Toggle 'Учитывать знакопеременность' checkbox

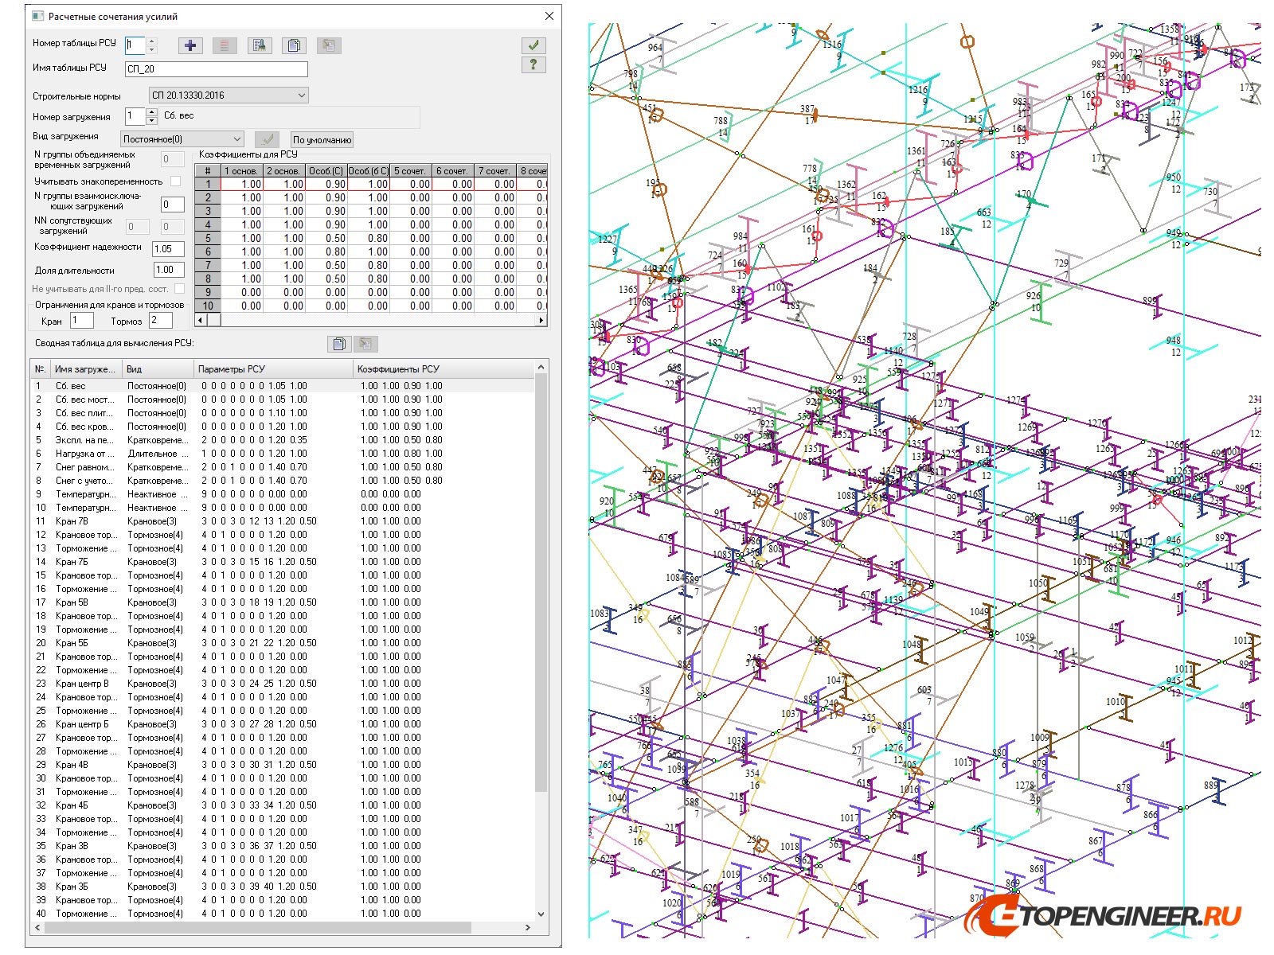[176, 181]
